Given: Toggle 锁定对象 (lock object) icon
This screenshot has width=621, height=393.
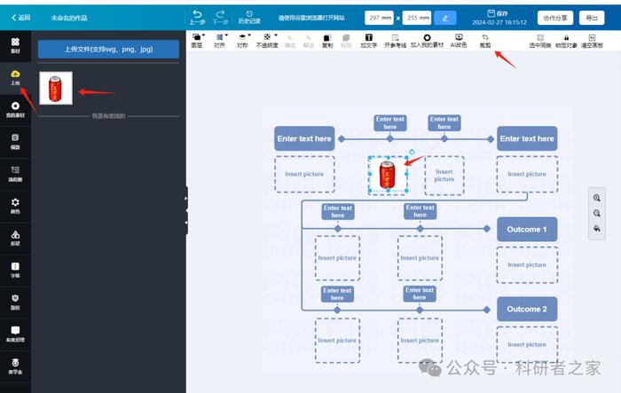Looking at the screenshot, I should point(566,41).
